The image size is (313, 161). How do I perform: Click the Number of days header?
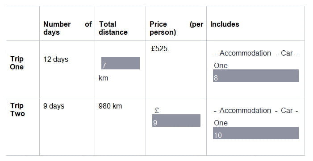[67, 28]
